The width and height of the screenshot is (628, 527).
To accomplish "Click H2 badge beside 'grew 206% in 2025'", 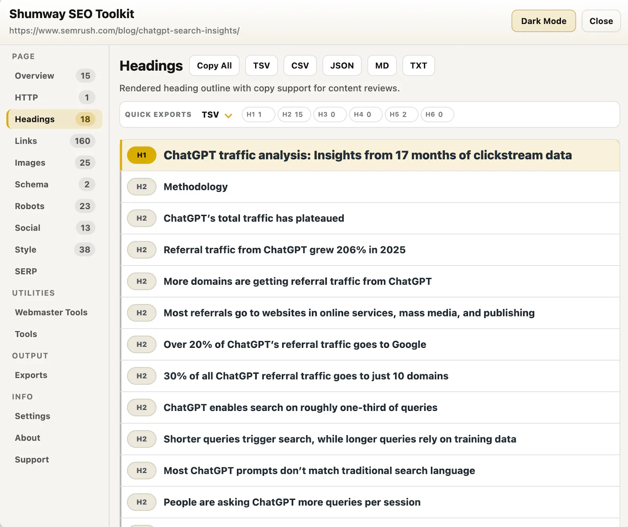I will 142,250.
